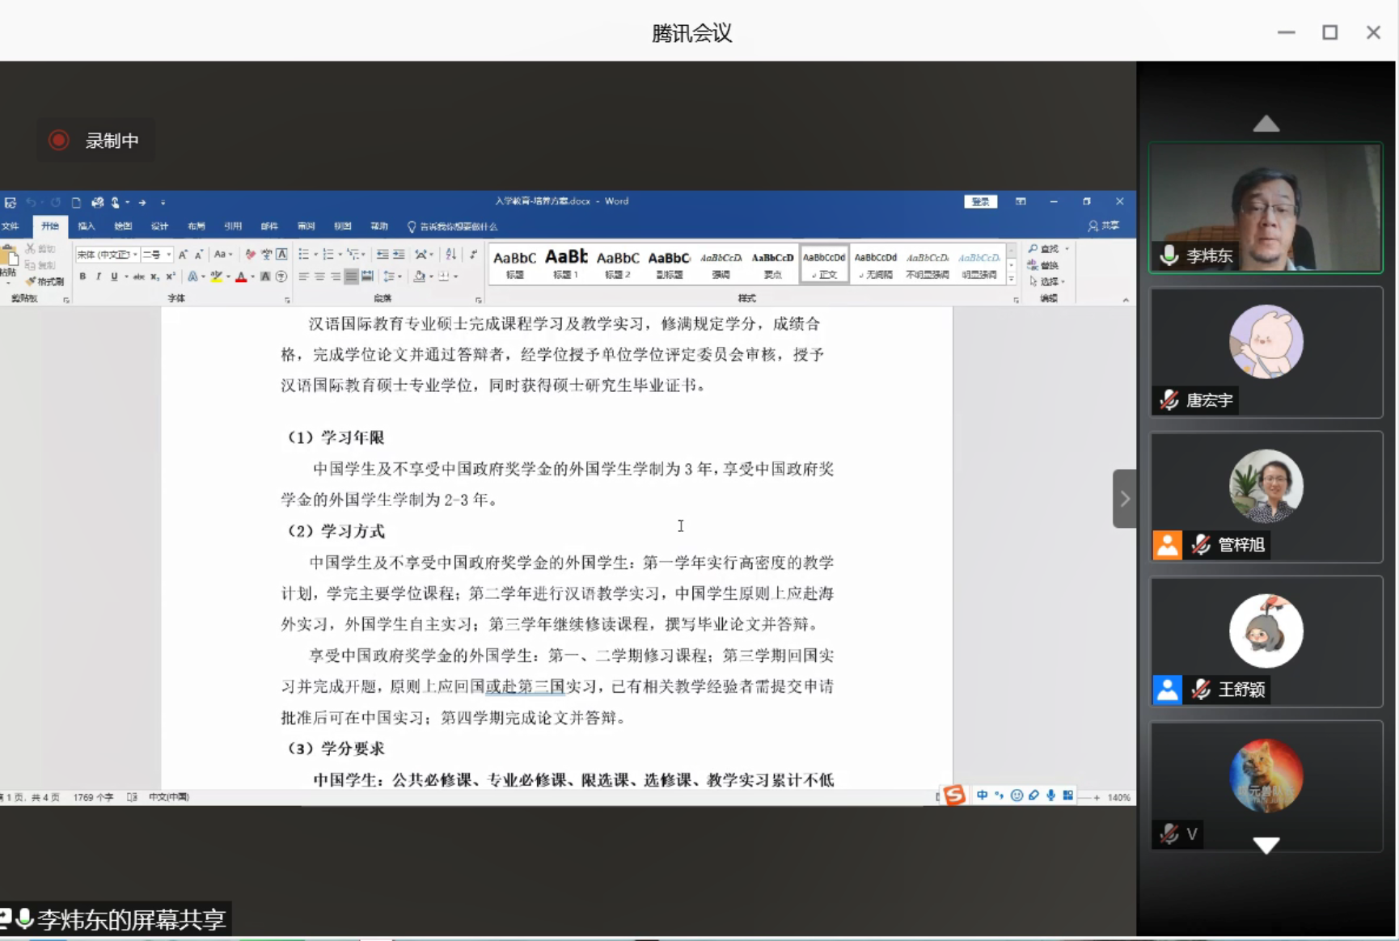Click the 登录 sign-in button
This screenshot has width=1399, height=941.
[980, 201]
